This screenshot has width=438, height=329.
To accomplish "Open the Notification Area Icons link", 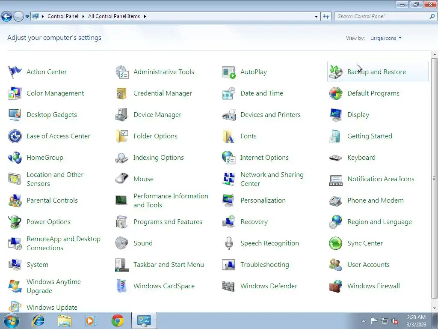I will click(x=381, y=179).
